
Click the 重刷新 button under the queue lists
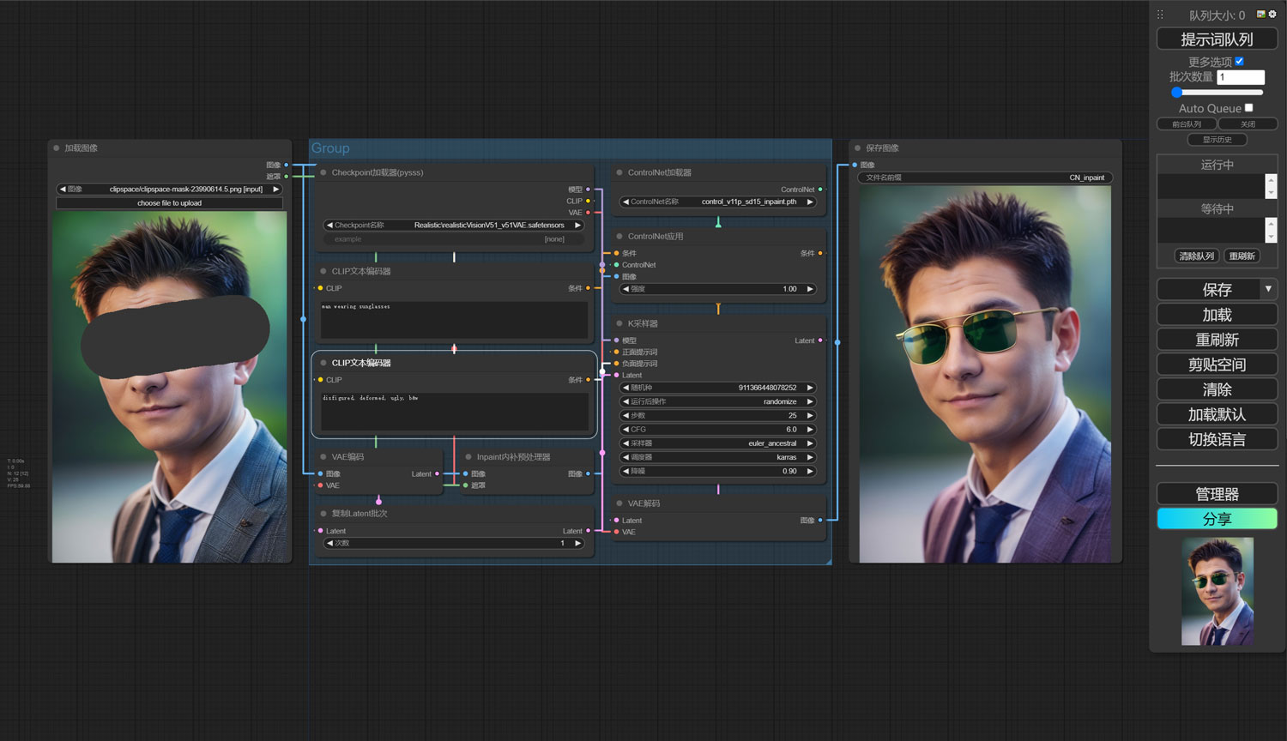coord(1242,256)
